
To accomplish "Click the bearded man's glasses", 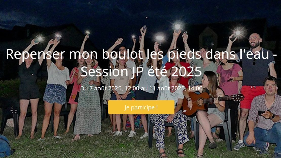I will [254, 39].
